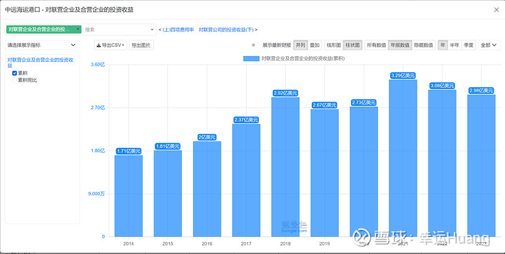Screen dimensions: 505x254
Task: Click the 2018 bar labeled 2.92亿美元
Action: click(285, 167)
